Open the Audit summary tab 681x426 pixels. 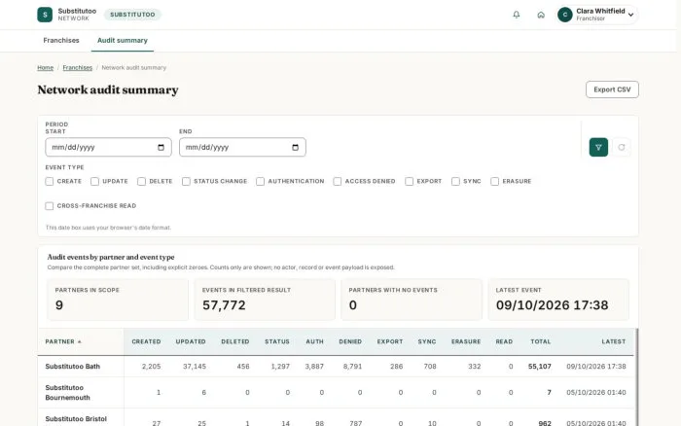tap(123, 41)
